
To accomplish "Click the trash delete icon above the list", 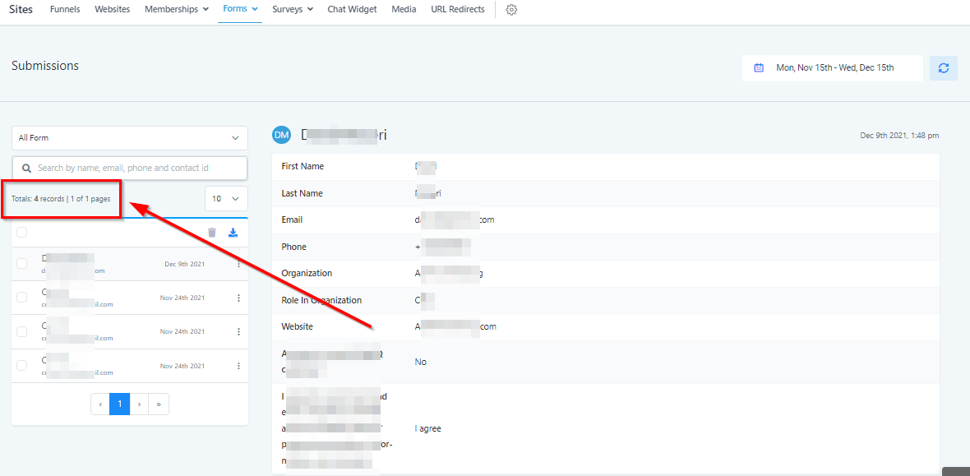I will click(212, 233).
